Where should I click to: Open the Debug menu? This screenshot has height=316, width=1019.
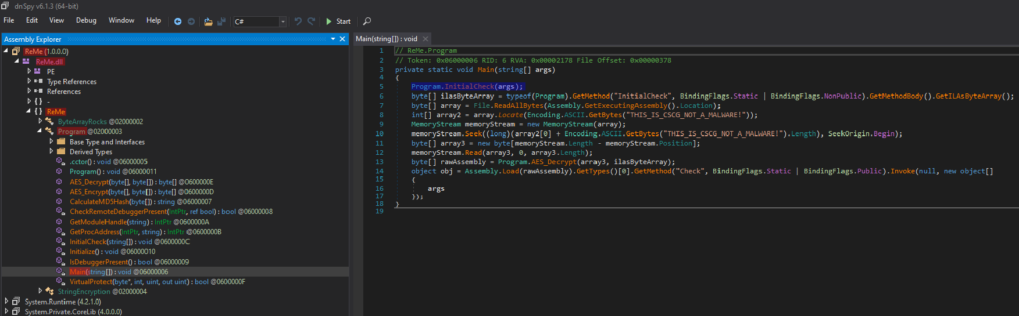click(86, 20)
